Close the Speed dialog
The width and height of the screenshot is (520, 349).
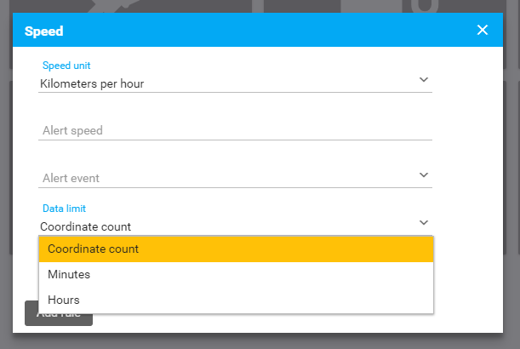(x=483, y=31)
